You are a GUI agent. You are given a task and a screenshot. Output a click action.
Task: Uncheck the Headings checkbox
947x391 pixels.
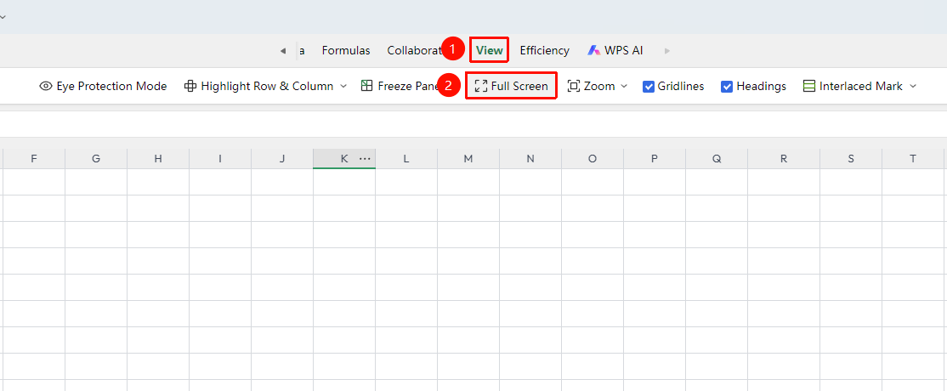tap(727, 87)
